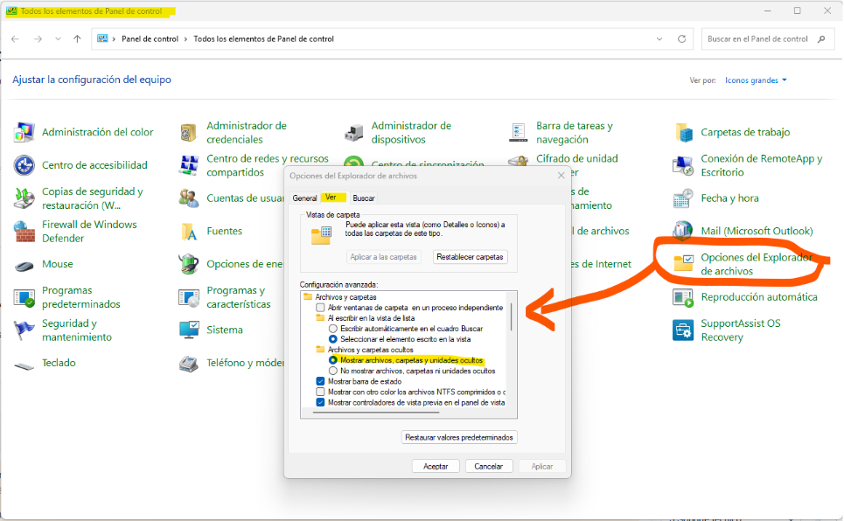Click the Aplicar button in dialog

(x=542, y=467)
